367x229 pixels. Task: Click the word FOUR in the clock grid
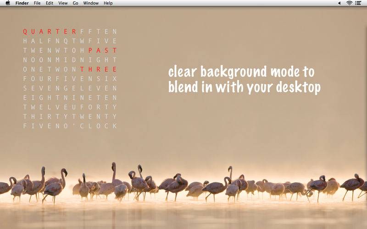click(x=37, y=79)
